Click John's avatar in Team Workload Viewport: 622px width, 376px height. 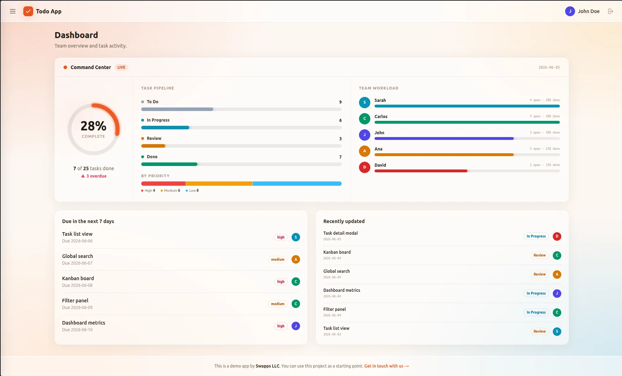pos(365,135)
